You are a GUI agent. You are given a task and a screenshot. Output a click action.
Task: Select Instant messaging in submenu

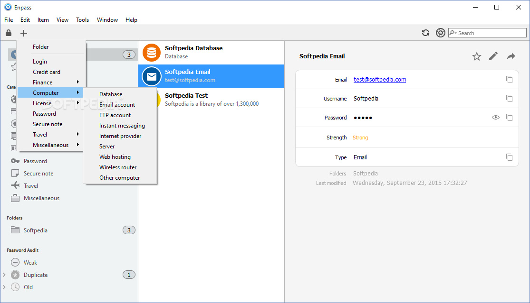120,126
